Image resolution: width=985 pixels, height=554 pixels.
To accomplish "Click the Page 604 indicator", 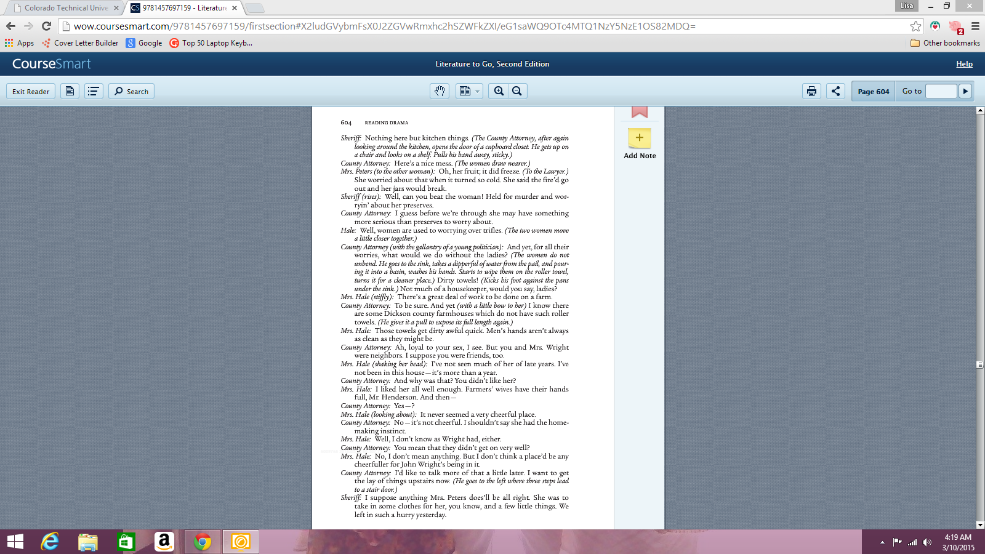I will click(873, 91).
